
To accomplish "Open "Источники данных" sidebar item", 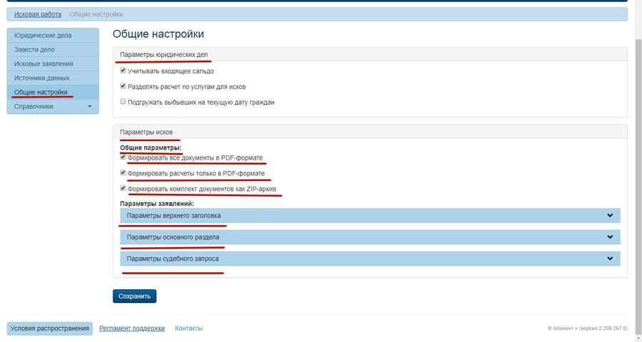I will tap(53, 78).
